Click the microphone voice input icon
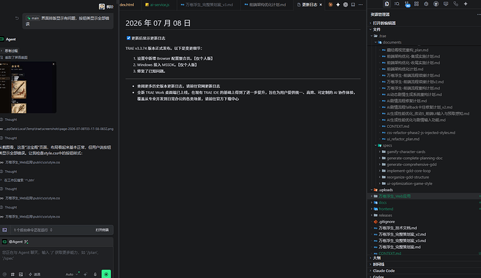Viewport: 481px width, 278px height. [x=95, y=275]
